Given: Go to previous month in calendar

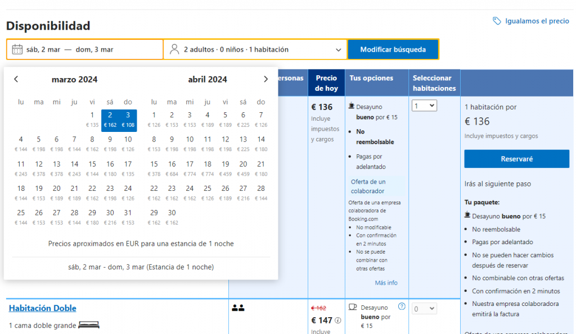Looking at the screenshot, I should click(16, 79).
